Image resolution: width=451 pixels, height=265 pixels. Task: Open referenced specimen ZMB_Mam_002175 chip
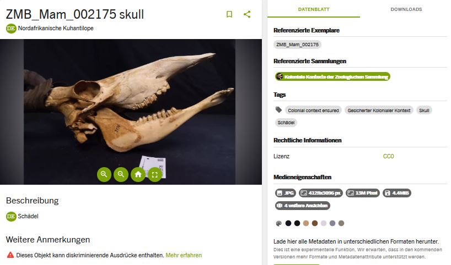(297, 45)
